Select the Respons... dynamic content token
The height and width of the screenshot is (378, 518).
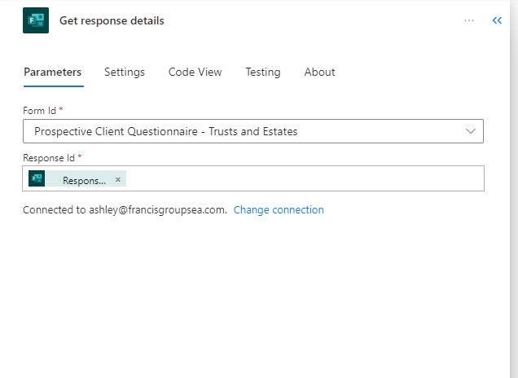77,178
